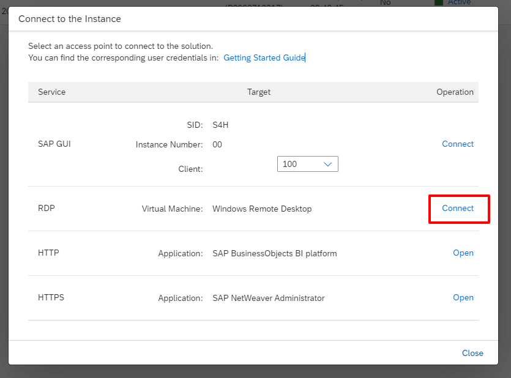Click the dialog title Connect to the Instance
Image resolution: width=511 pixels, height=378 pixels.
click(x=70, y=19)
